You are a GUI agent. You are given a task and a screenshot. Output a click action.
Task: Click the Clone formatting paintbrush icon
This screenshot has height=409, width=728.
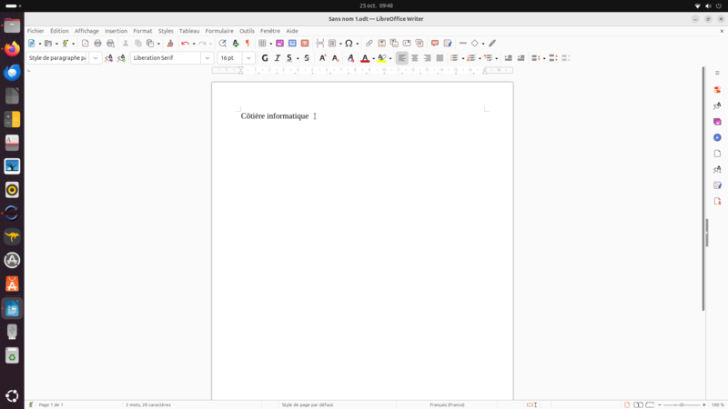point(170,43)
